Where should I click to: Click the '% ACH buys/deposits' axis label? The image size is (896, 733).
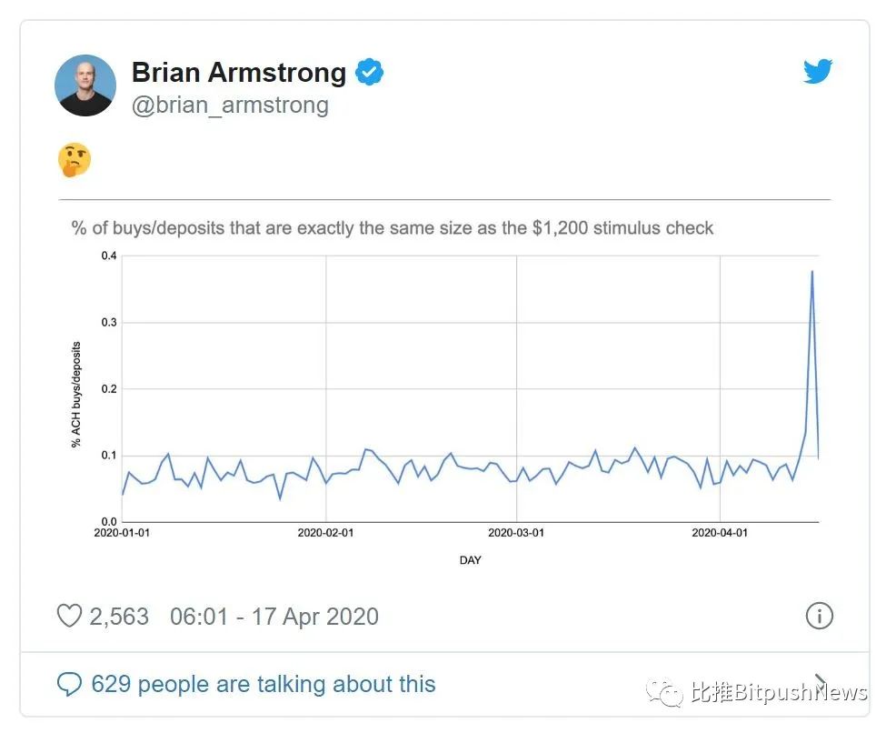(76, 395)
